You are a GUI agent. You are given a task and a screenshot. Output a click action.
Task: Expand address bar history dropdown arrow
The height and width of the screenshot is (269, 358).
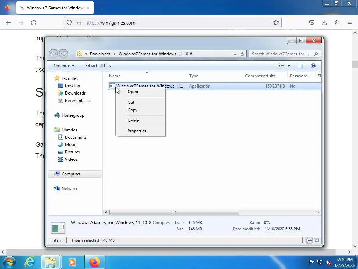235,54
